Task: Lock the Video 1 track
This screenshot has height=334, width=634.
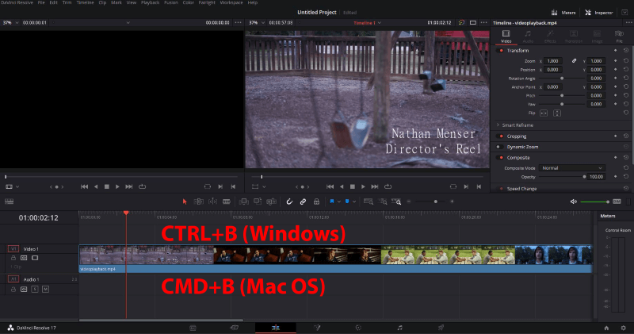Action: [13, 258]
